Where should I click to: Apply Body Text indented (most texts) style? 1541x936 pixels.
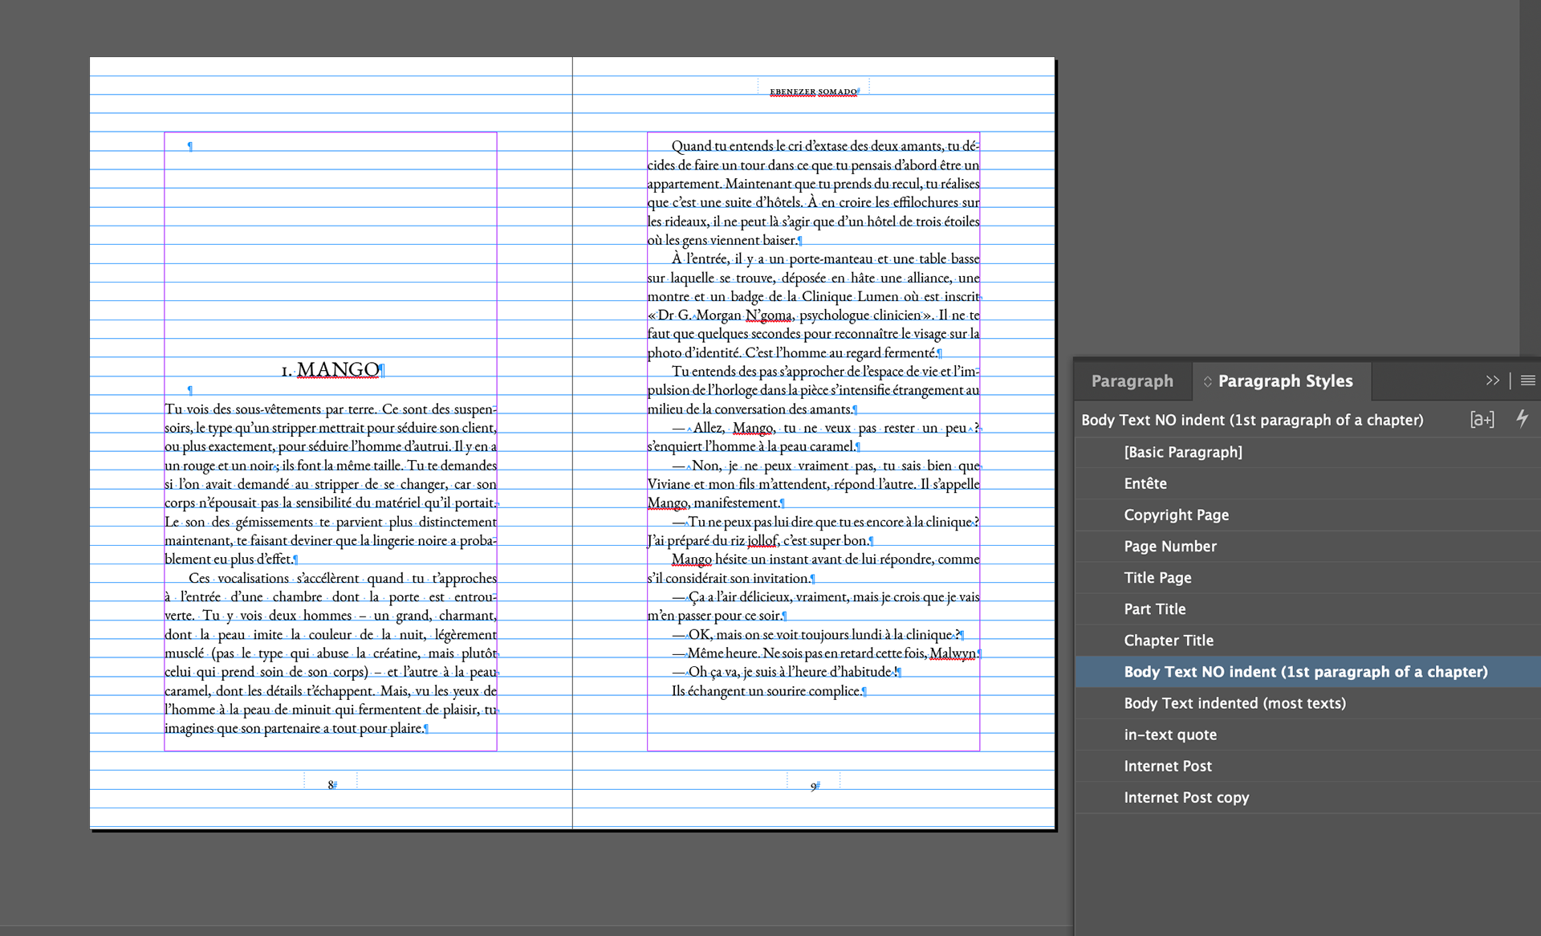tap(1234, 703)
